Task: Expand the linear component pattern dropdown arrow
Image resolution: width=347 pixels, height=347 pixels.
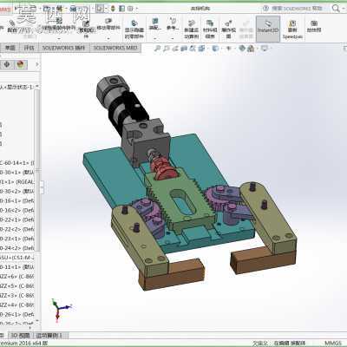Action: tap(59, 38)
